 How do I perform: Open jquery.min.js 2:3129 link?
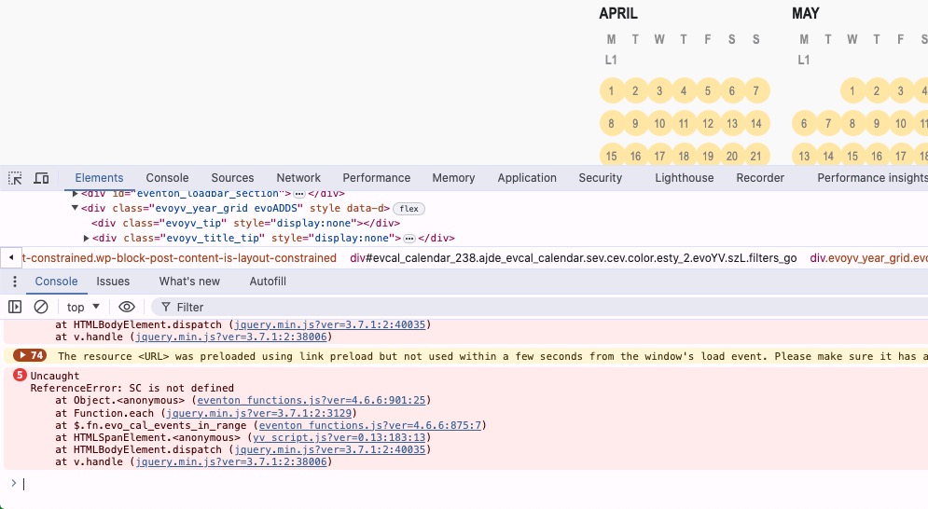[x=258, y=413]
